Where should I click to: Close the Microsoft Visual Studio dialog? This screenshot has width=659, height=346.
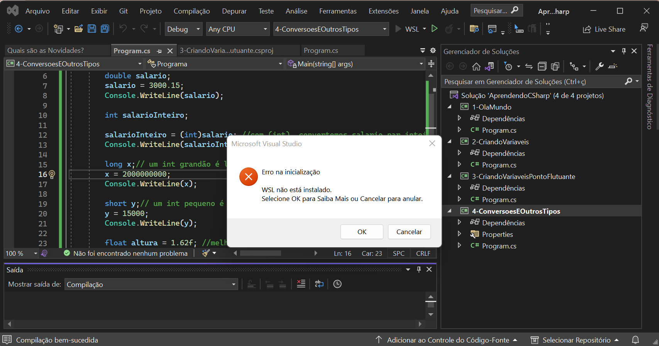pos(432,143)
